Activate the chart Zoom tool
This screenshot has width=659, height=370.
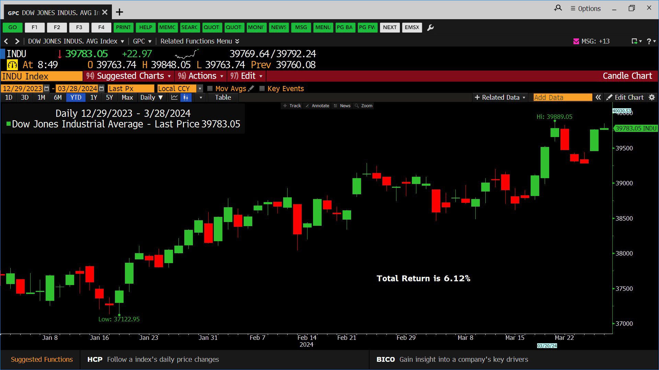364,106
